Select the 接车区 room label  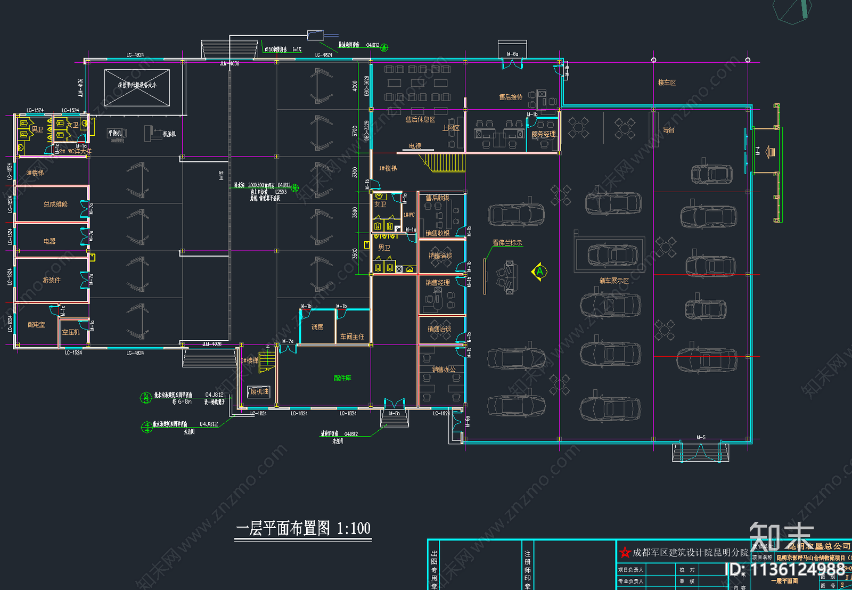pyautogui.click(x=667, y=83)
